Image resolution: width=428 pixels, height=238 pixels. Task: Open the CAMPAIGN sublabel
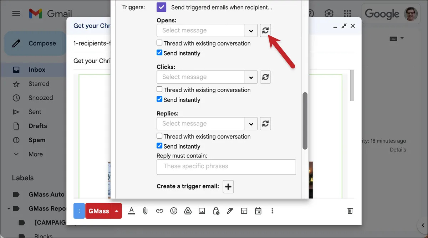coord(50,223)
